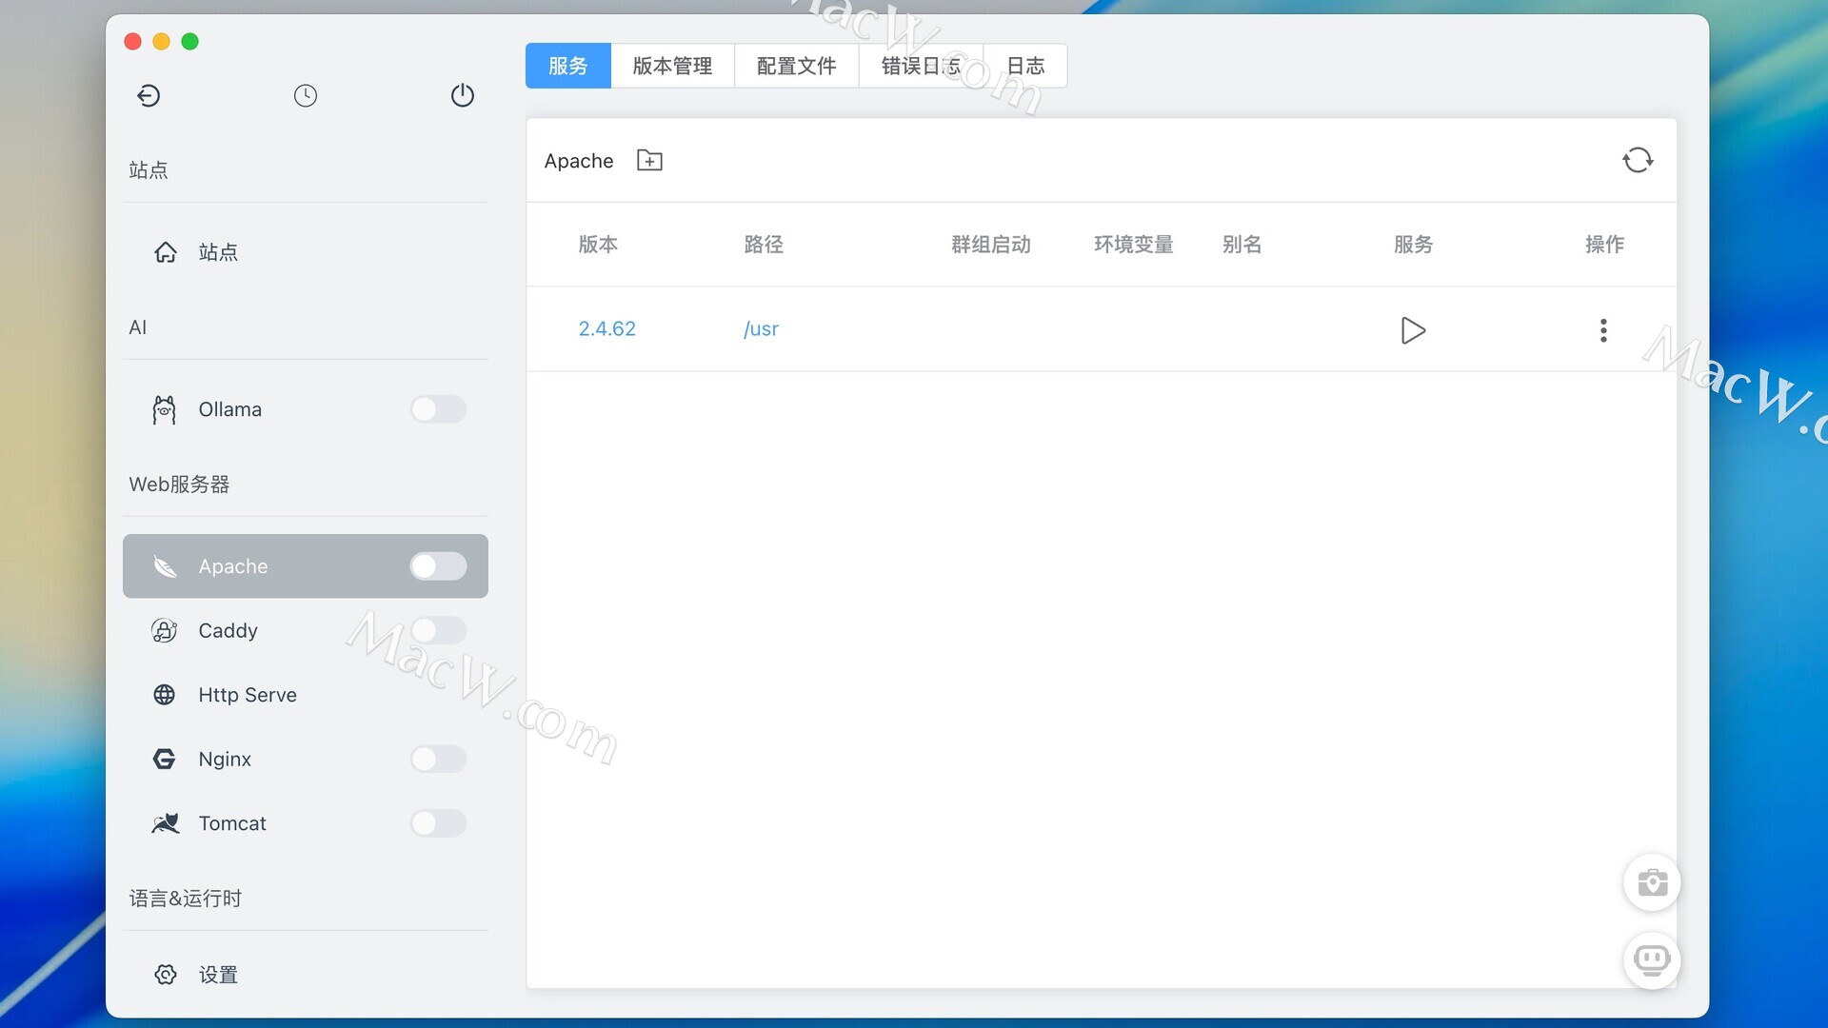Refresh the Apache version list

(x=1638, y=160)
